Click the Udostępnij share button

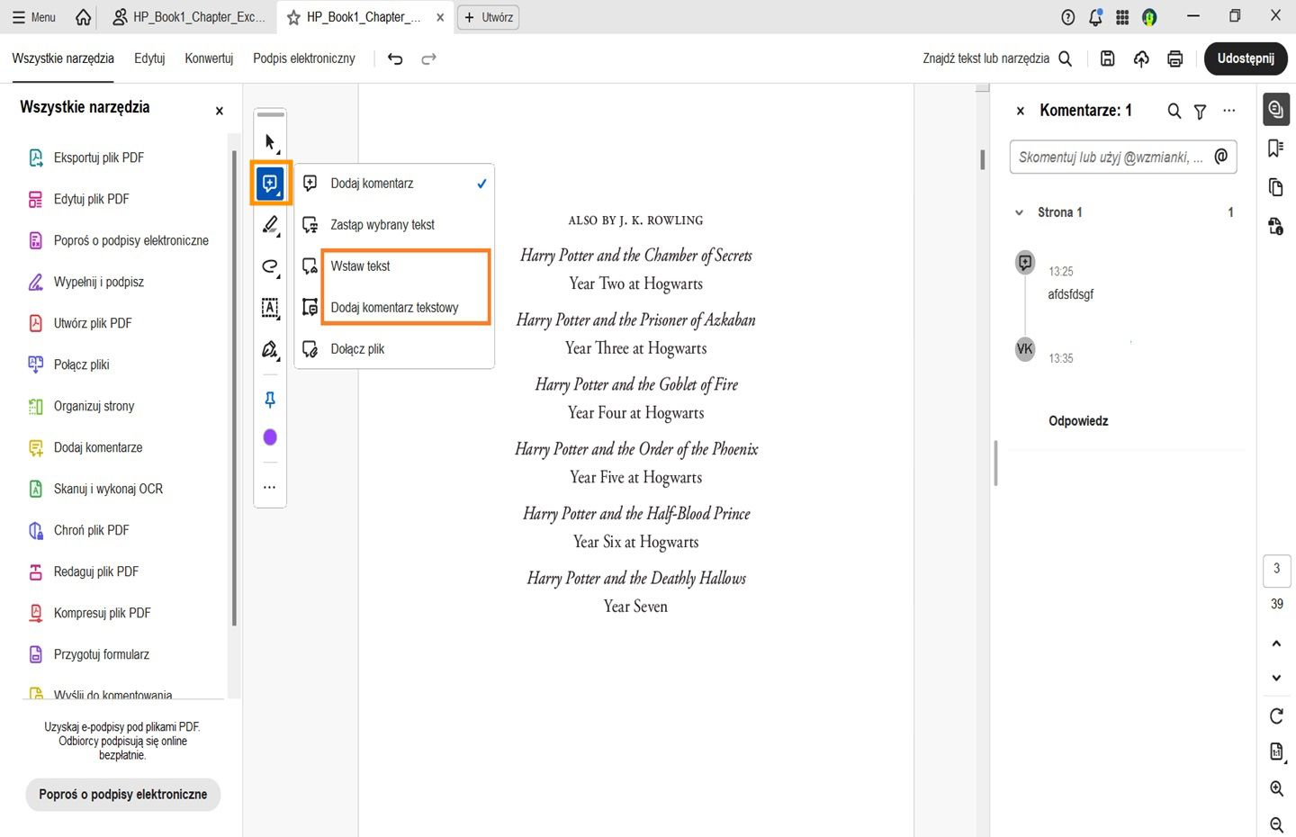1246,58
